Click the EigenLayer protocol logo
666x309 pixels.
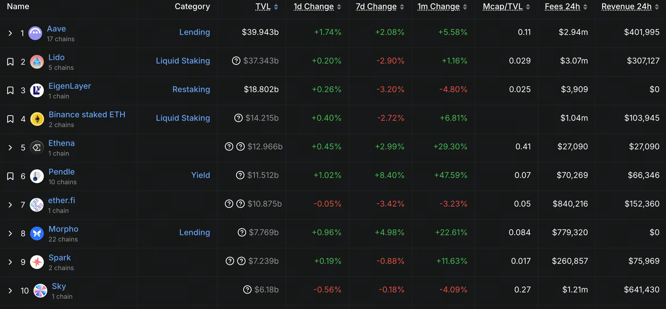[x=37, y=90]
